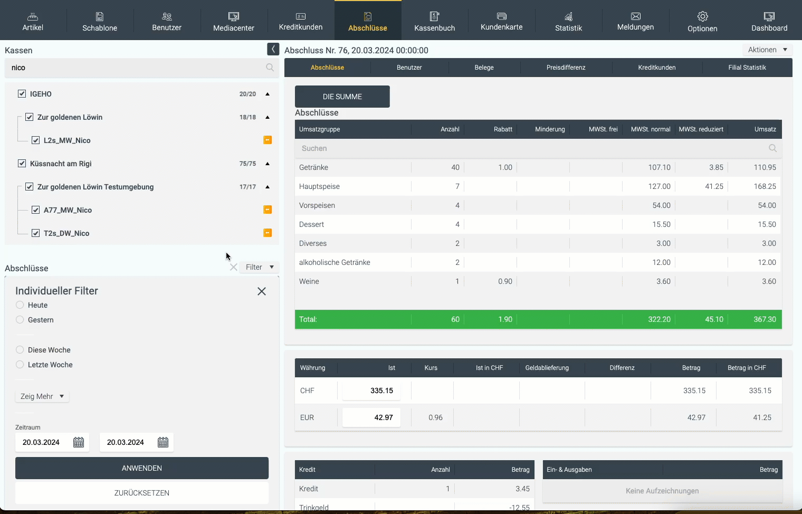Image resolution: width=802 pixels, height=514 pixels.
Task: Click the search magnifier in the Kassen field
Action: click(x=270, y=68)
